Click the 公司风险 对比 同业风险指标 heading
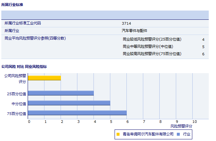 (x=24, y=67)
